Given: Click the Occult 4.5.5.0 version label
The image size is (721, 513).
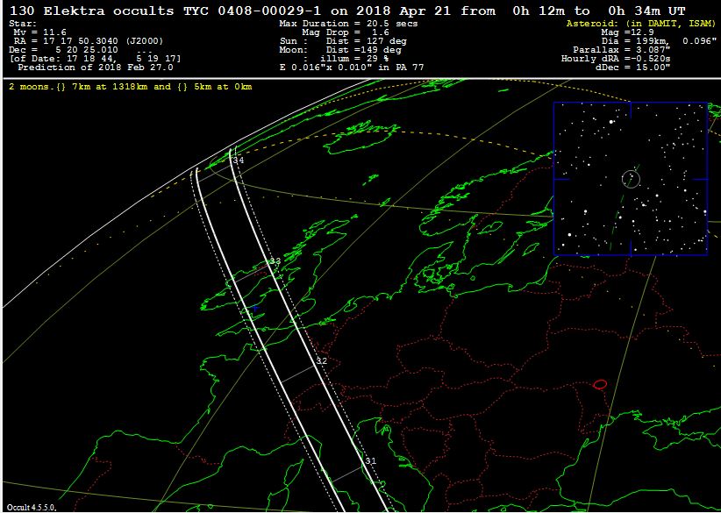Looking at the screenshot, I should click(x=32, y=507).
